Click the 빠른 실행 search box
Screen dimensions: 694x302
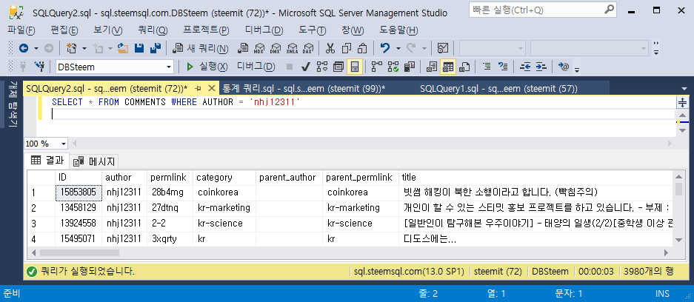click(x=542, y=10)
